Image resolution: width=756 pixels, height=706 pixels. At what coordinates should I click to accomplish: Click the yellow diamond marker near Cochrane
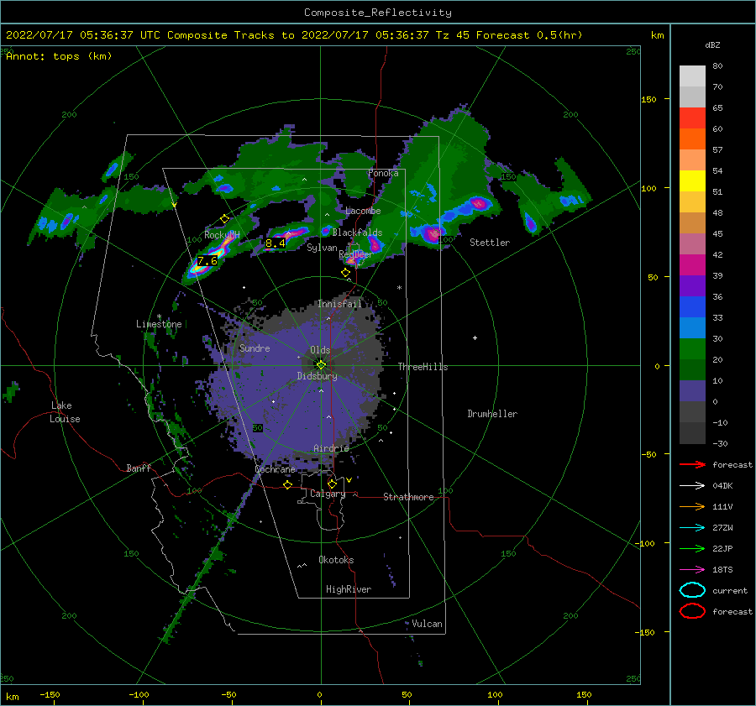pyautogui.click(x=287, y=484)
